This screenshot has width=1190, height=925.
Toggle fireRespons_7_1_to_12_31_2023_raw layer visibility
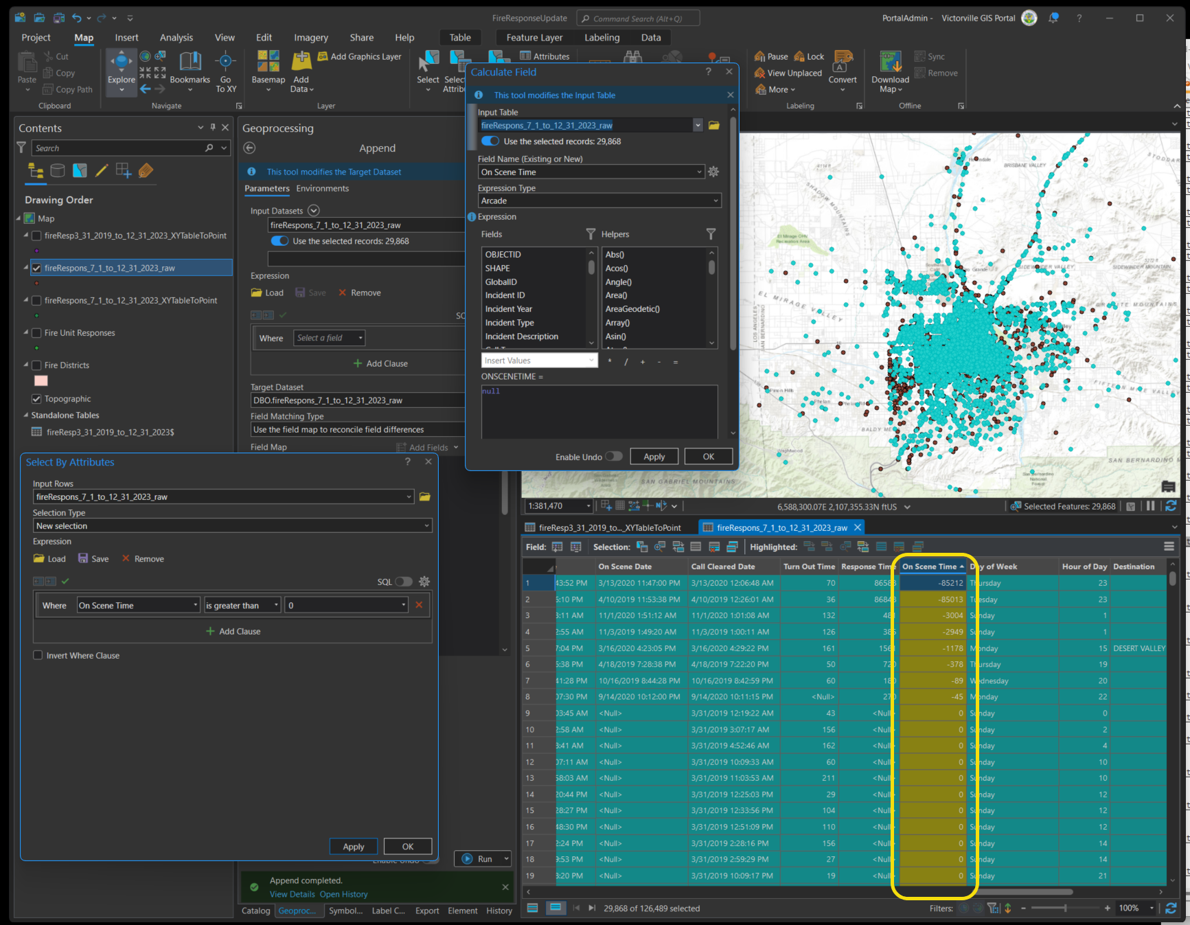click(x=36, y=269)
